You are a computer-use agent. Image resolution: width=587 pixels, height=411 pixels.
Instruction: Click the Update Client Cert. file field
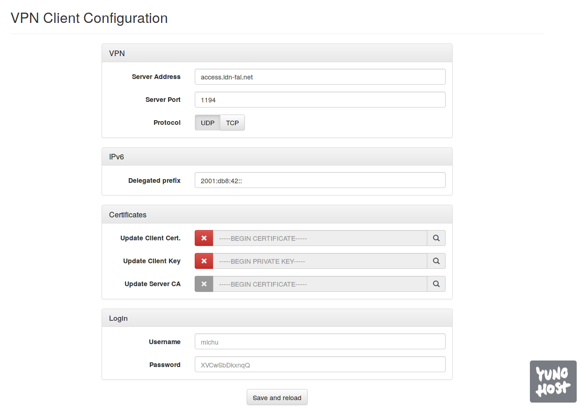pyautogui.click(x=320, y=238)
